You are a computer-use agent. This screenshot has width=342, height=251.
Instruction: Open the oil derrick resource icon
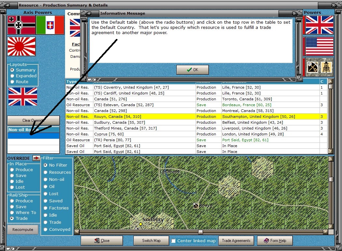point(326,67)
